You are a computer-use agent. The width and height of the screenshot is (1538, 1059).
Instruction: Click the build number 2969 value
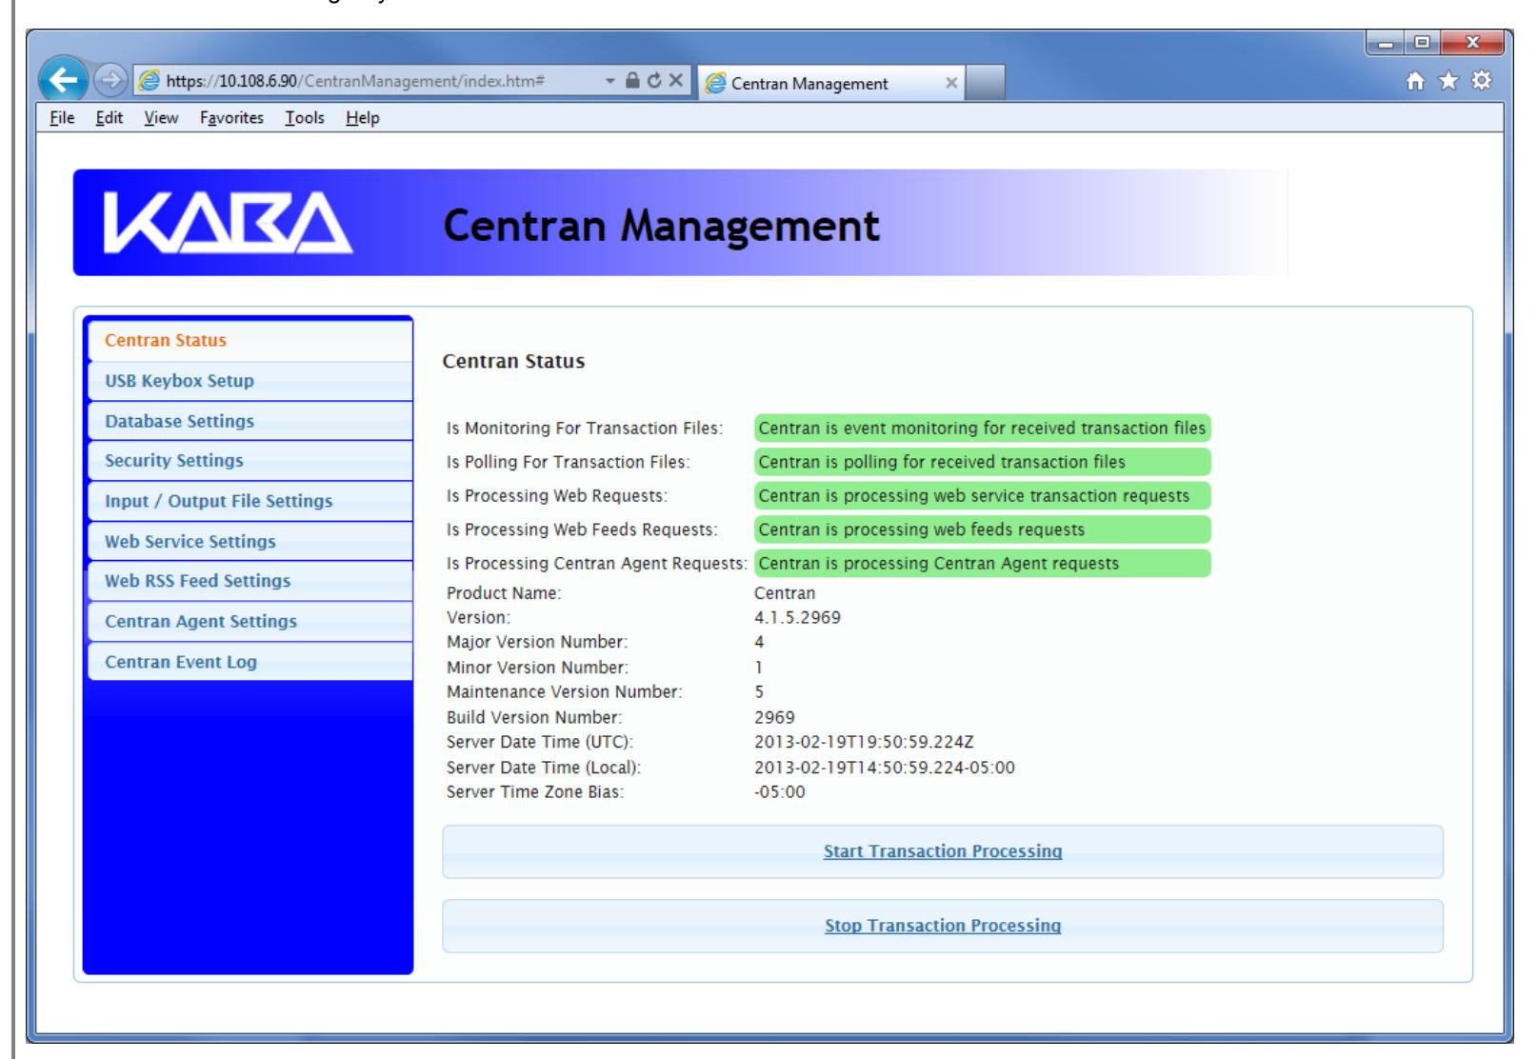coord(774,717)
